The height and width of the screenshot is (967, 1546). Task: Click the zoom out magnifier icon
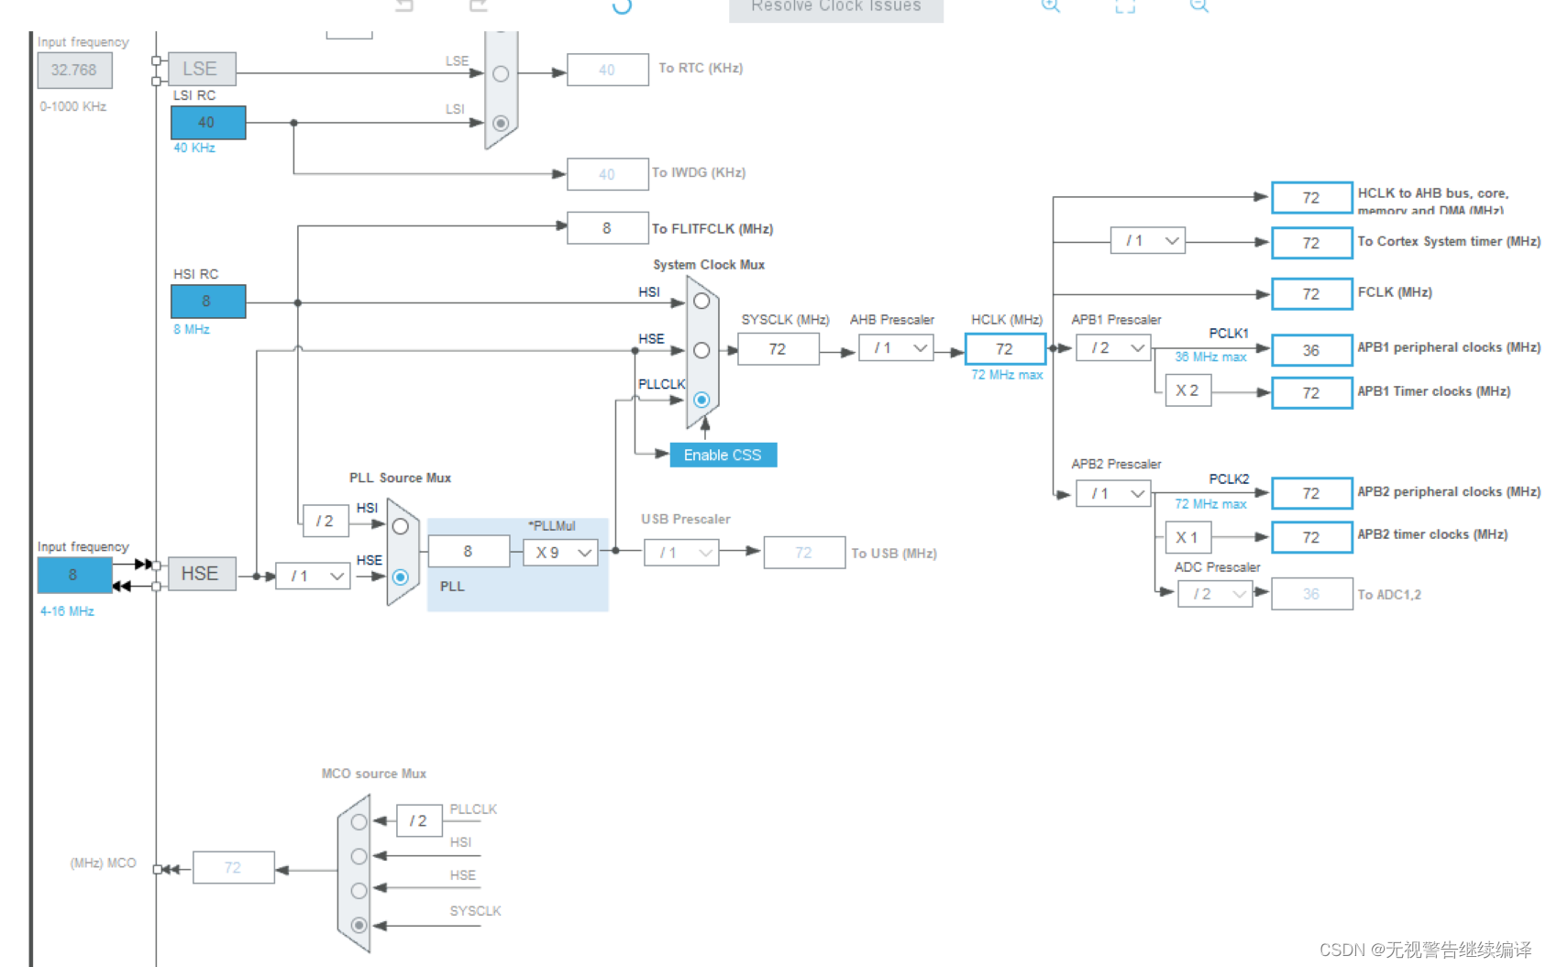click(x=1199, y=5)
